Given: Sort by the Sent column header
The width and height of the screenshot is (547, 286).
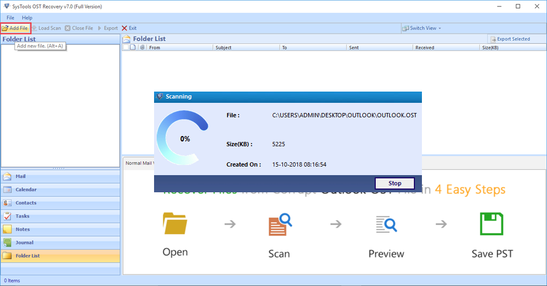Looking at the screenshot, I should [x=380, y=48].
